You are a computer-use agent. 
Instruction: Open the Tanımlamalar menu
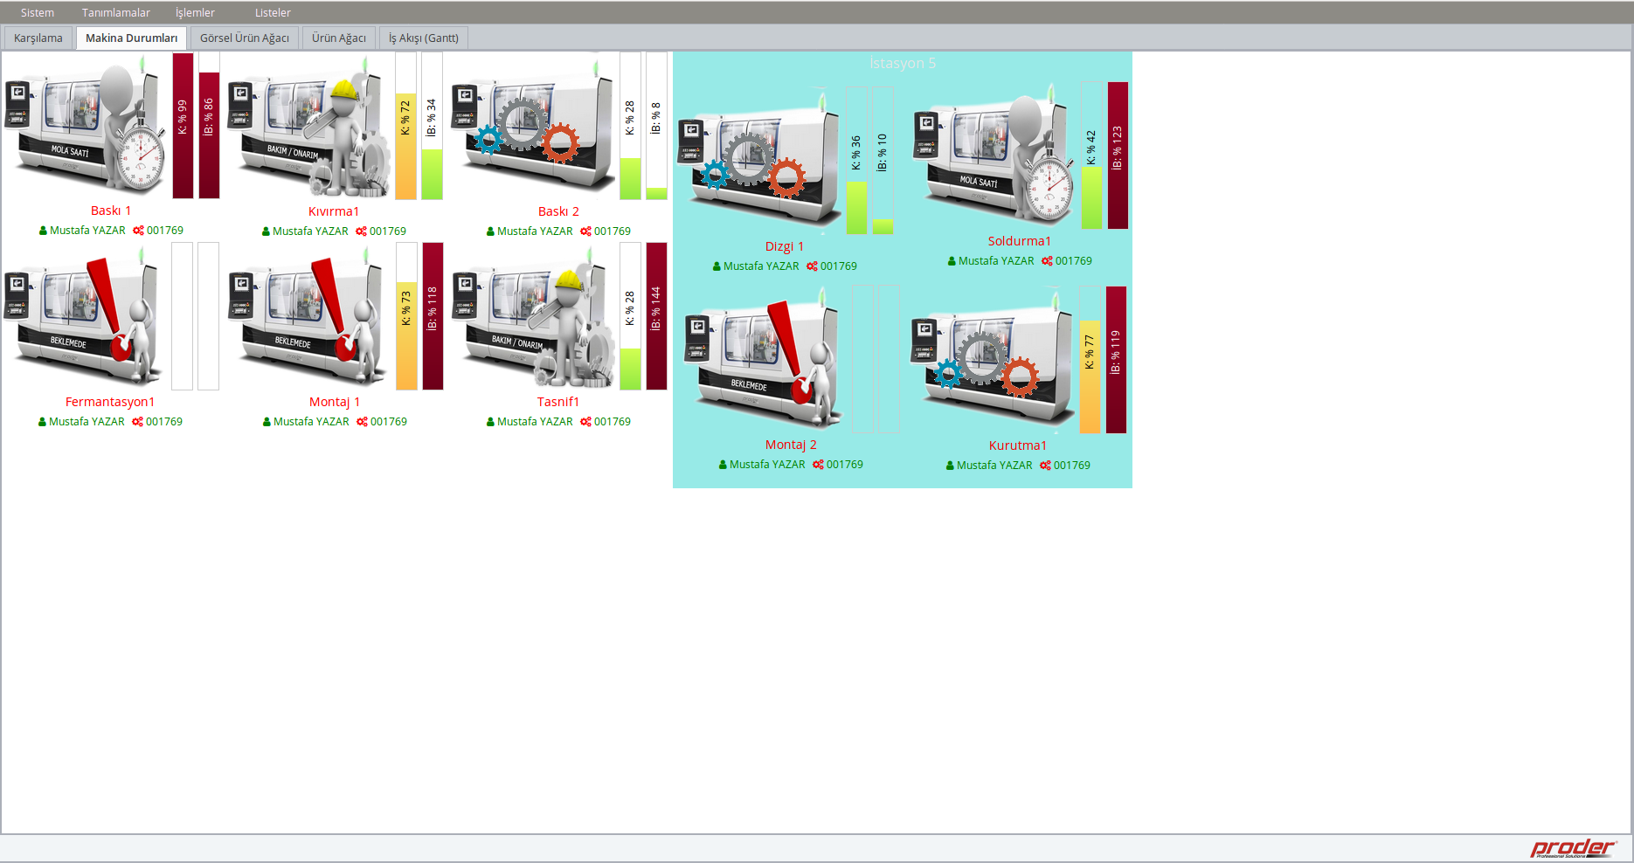[x=115, y=13]
